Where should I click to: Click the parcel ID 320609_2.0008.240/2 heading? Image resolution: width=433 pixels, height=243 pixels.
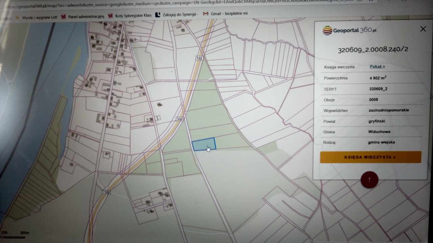pyautogui.click(x=373, y=50)
